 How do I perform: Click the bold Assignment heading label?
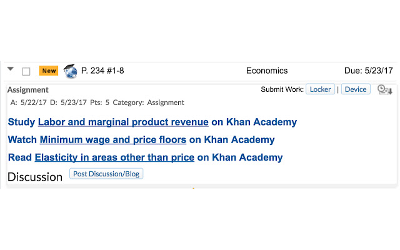point(28,90)
